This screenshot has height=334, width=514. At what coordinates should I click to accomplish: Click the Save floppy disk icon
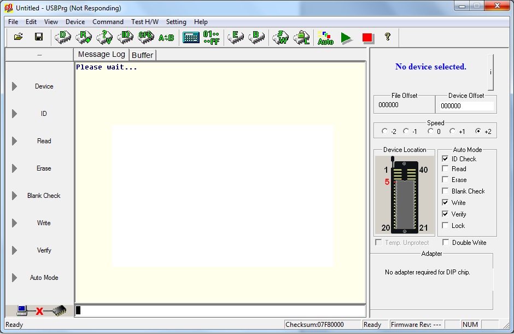(x=39, y=37)
